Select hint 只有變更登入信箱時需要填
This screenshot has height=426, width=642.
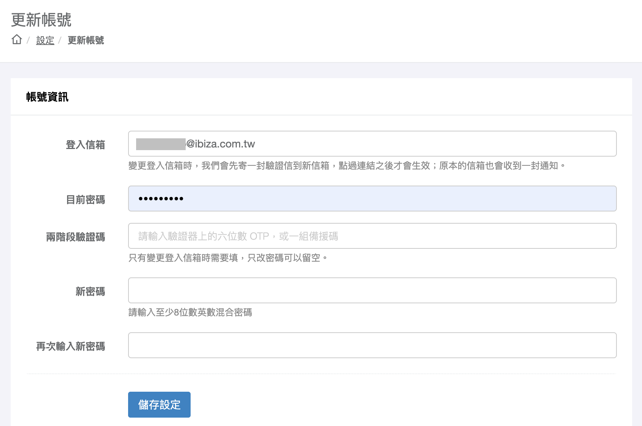[228, 258]
